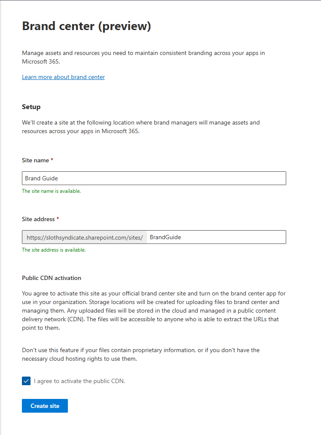This screenshot has height=435, width=321.
Task: Click the 'You agree to activate this site' paragraph
Action: [x=154, y=311]
